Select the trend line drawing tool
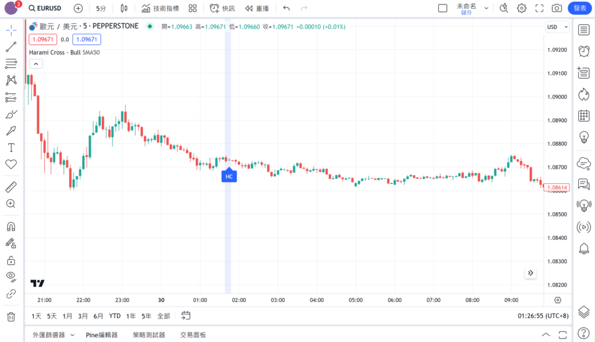This screenshot has width=595, height=342. (11, 47)
